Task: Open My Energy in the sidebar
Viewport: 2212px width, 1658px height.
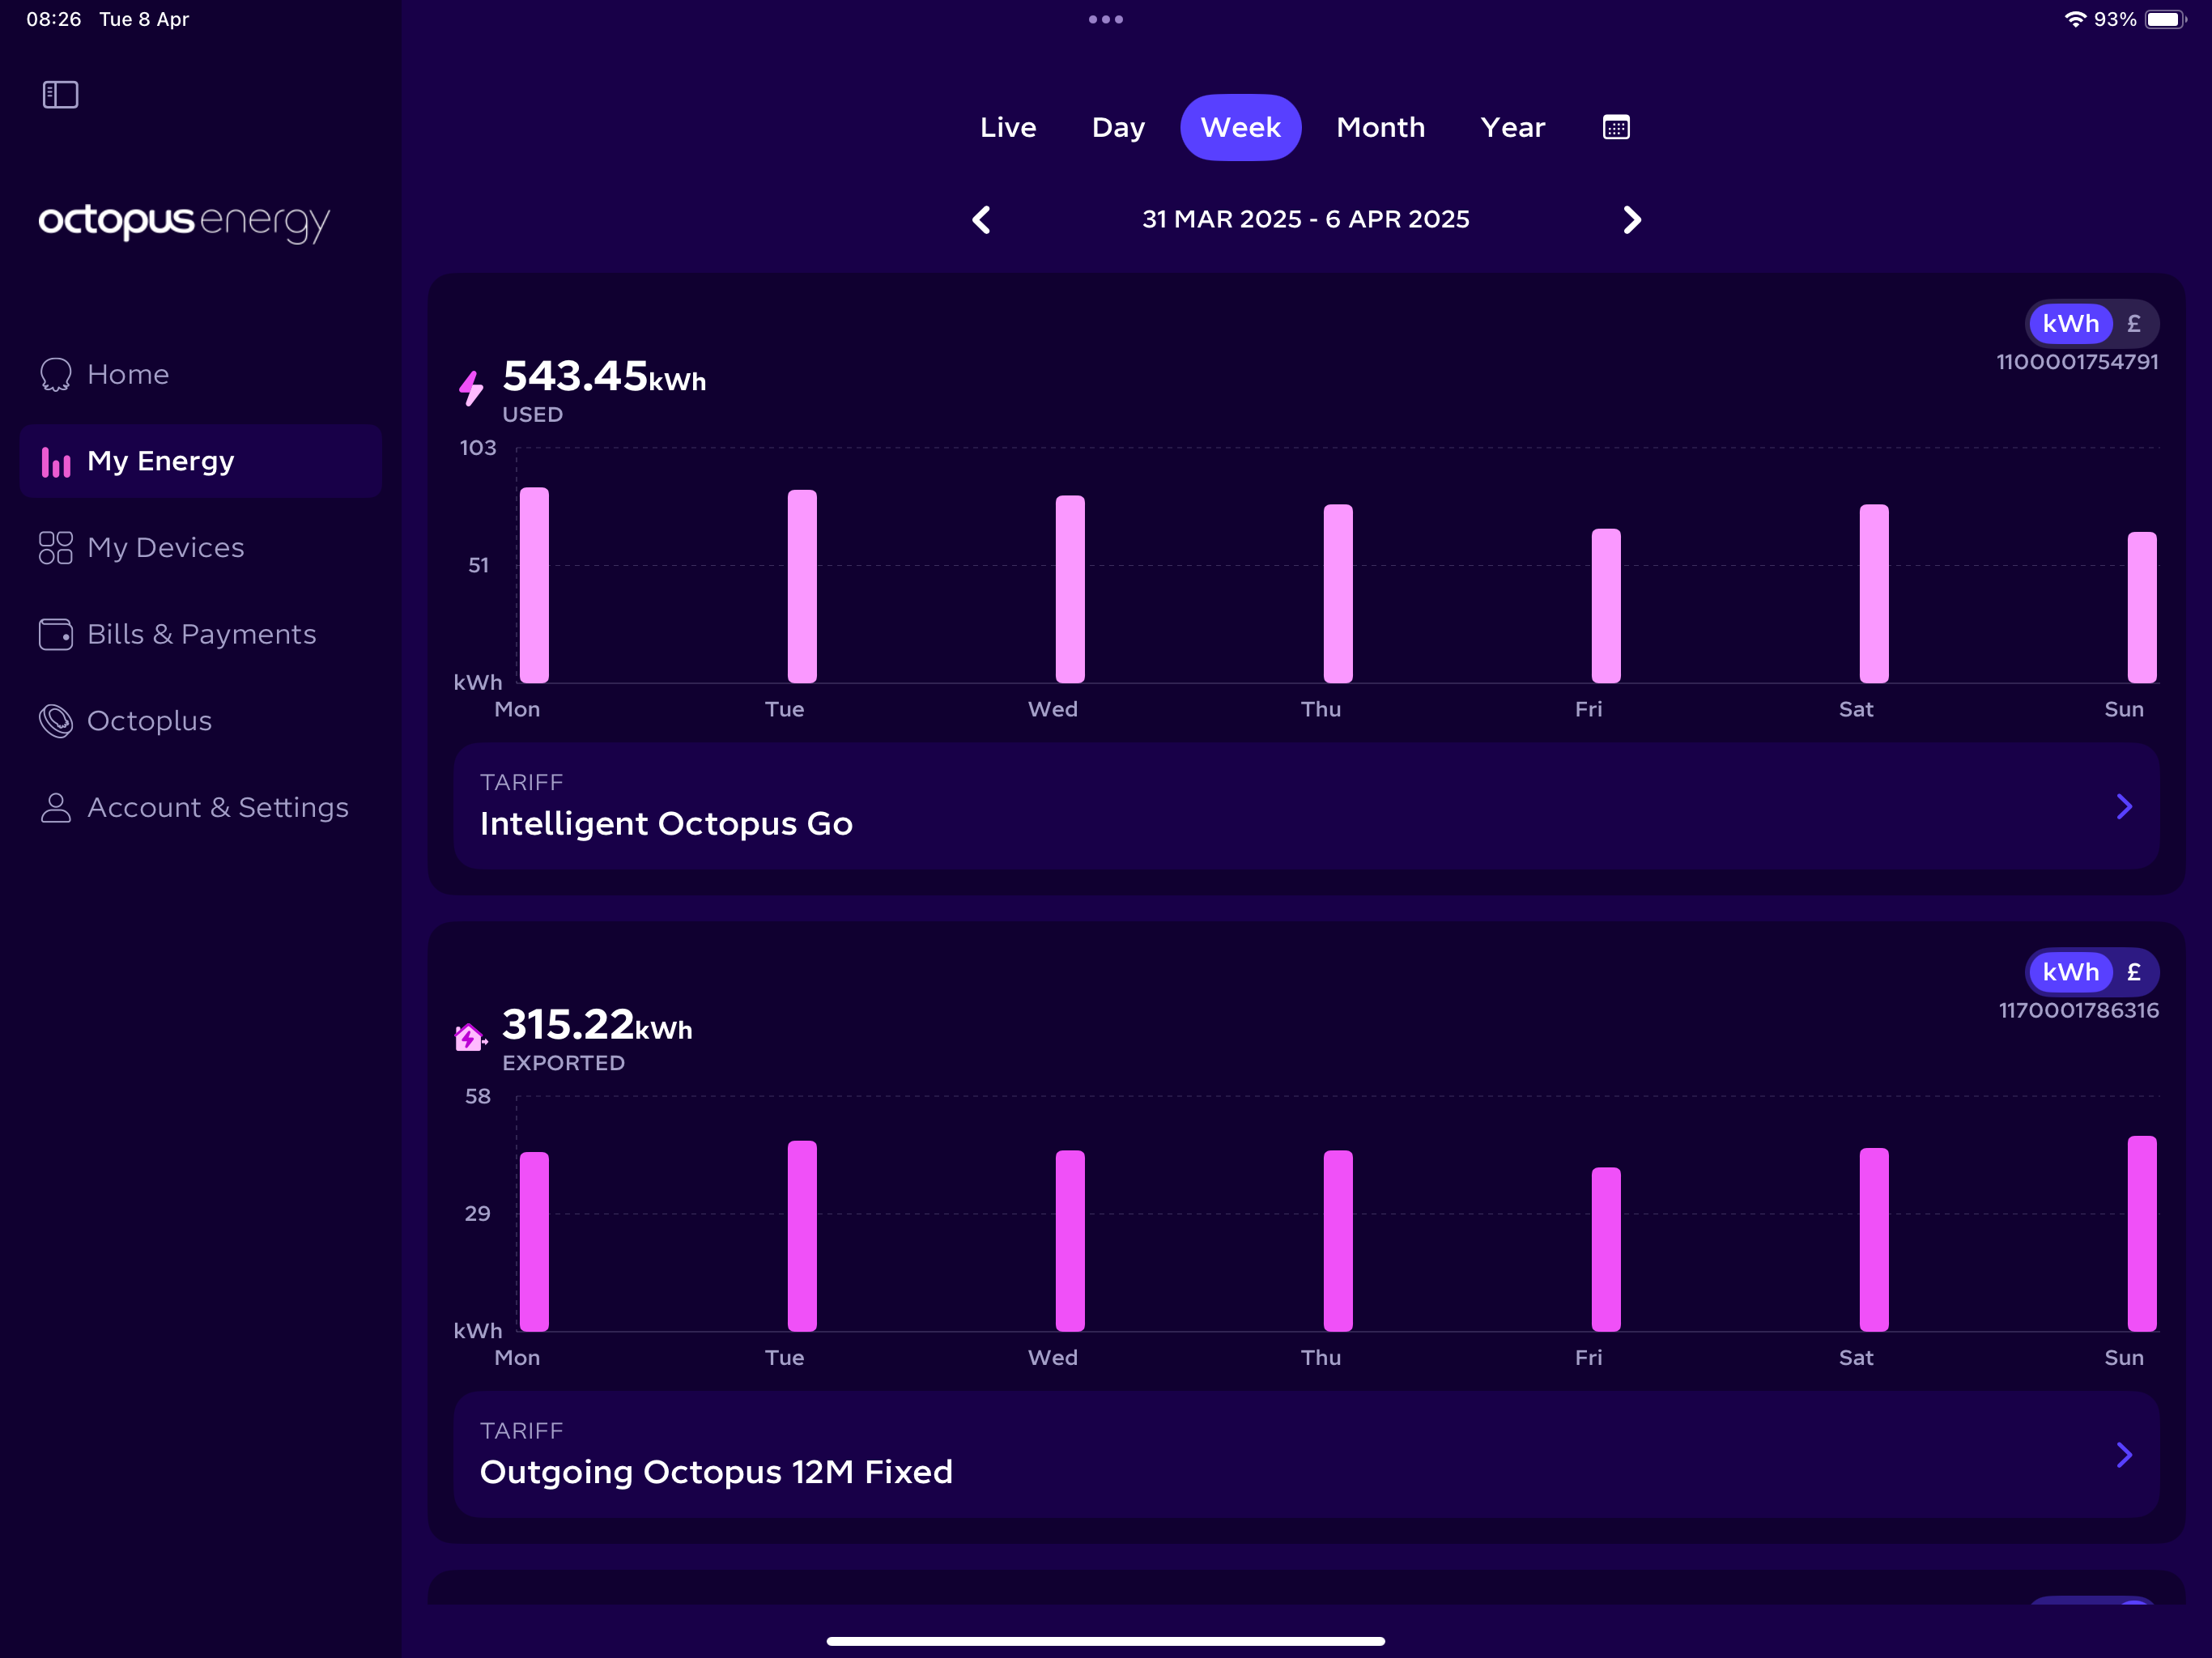Action: tap(201, 461)
